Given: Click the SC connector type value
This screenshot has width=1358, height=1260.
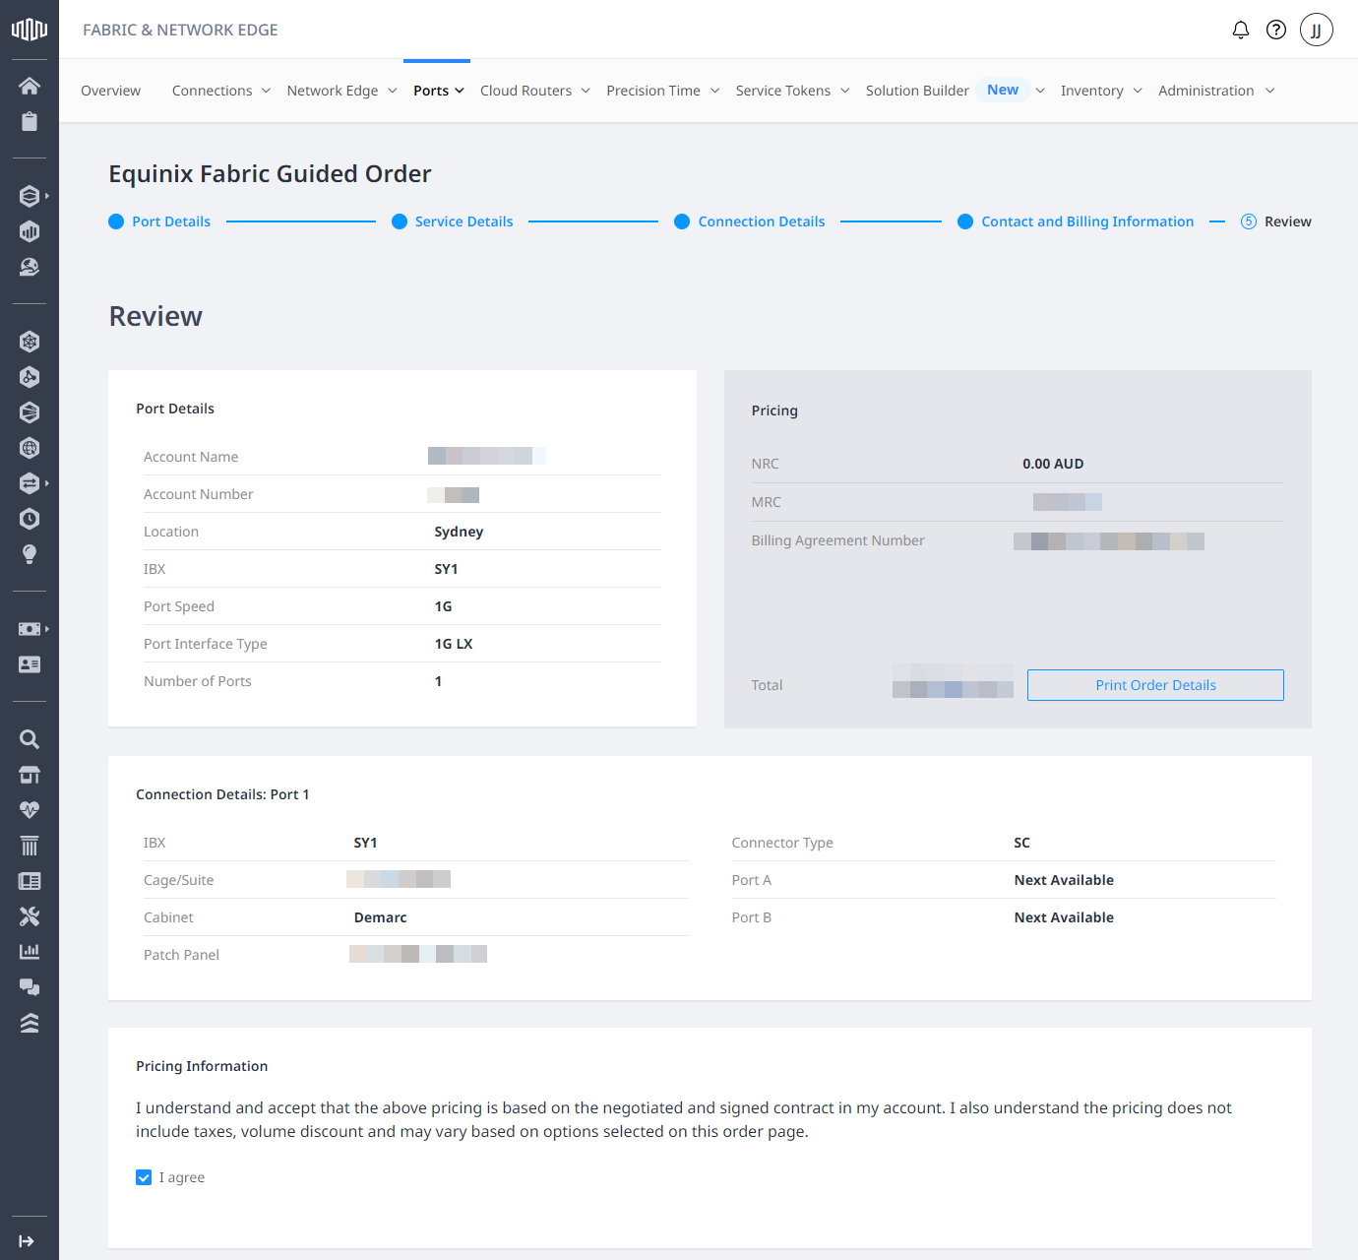Looking at the screenshot, I should (1022, 843).
